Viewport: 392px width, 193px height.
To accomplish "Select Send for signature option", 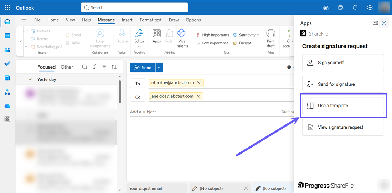I will point(343,84).
